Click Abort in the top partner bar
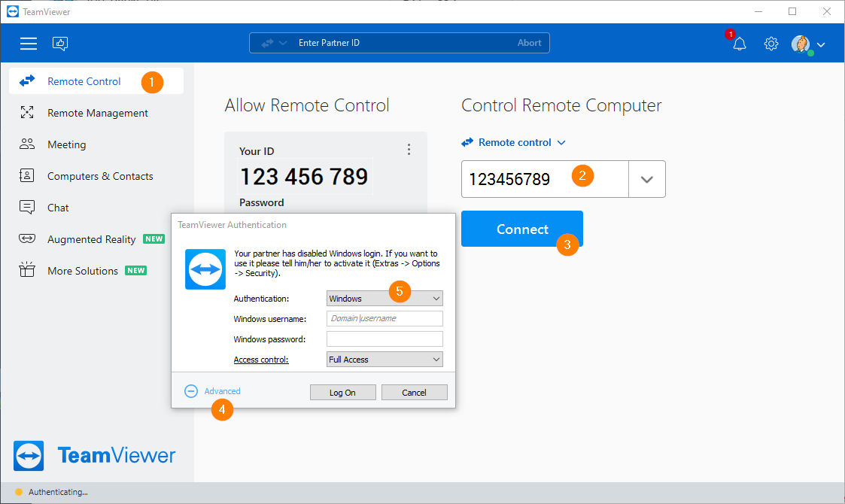Screen dimensions: 845x504 coord(529,43)
